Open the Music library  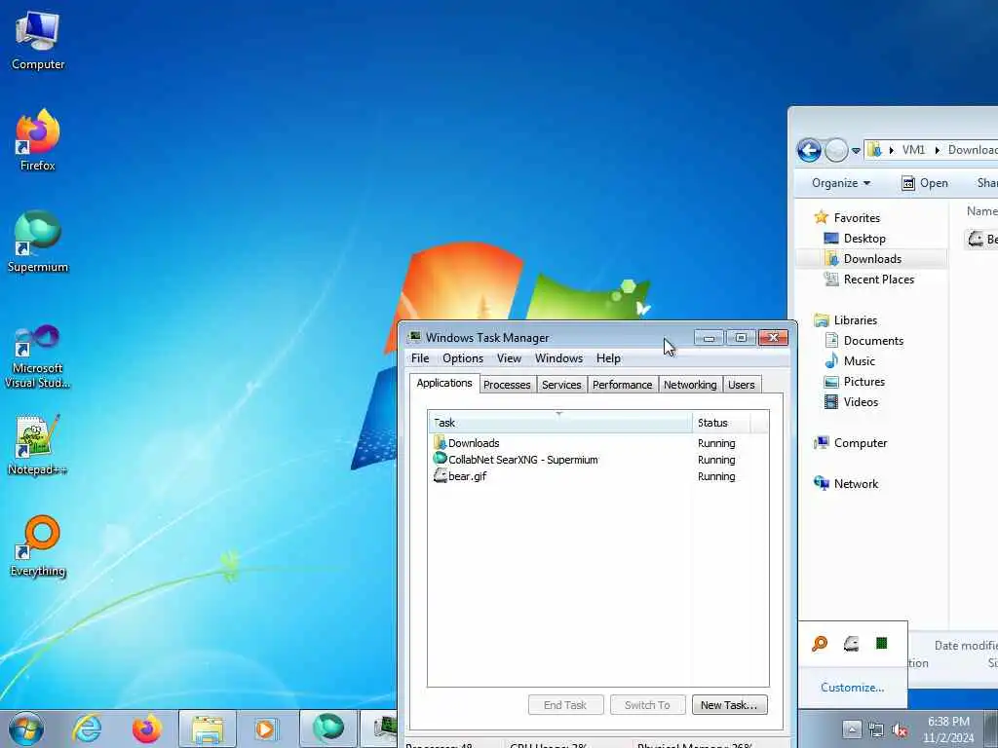pyautogui.click(x=860, y=361)
